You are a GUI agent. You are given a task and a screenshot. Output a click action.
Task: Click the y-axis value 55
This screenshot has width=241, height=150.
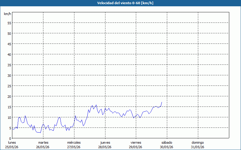pyautogui.click(x=9, y=23)
